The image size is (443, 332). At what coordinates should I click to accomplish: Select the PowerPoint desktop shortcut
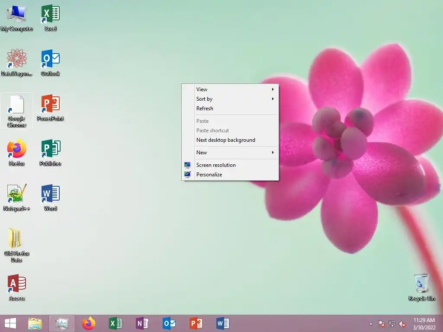pos(50,108)
